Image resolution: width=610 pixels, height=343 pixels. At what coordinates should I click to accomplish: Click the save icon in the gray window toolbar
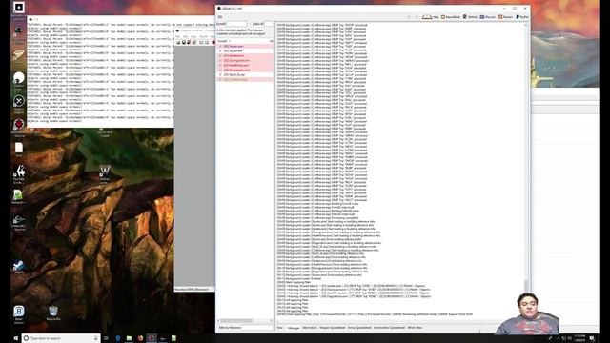[184, 42]
